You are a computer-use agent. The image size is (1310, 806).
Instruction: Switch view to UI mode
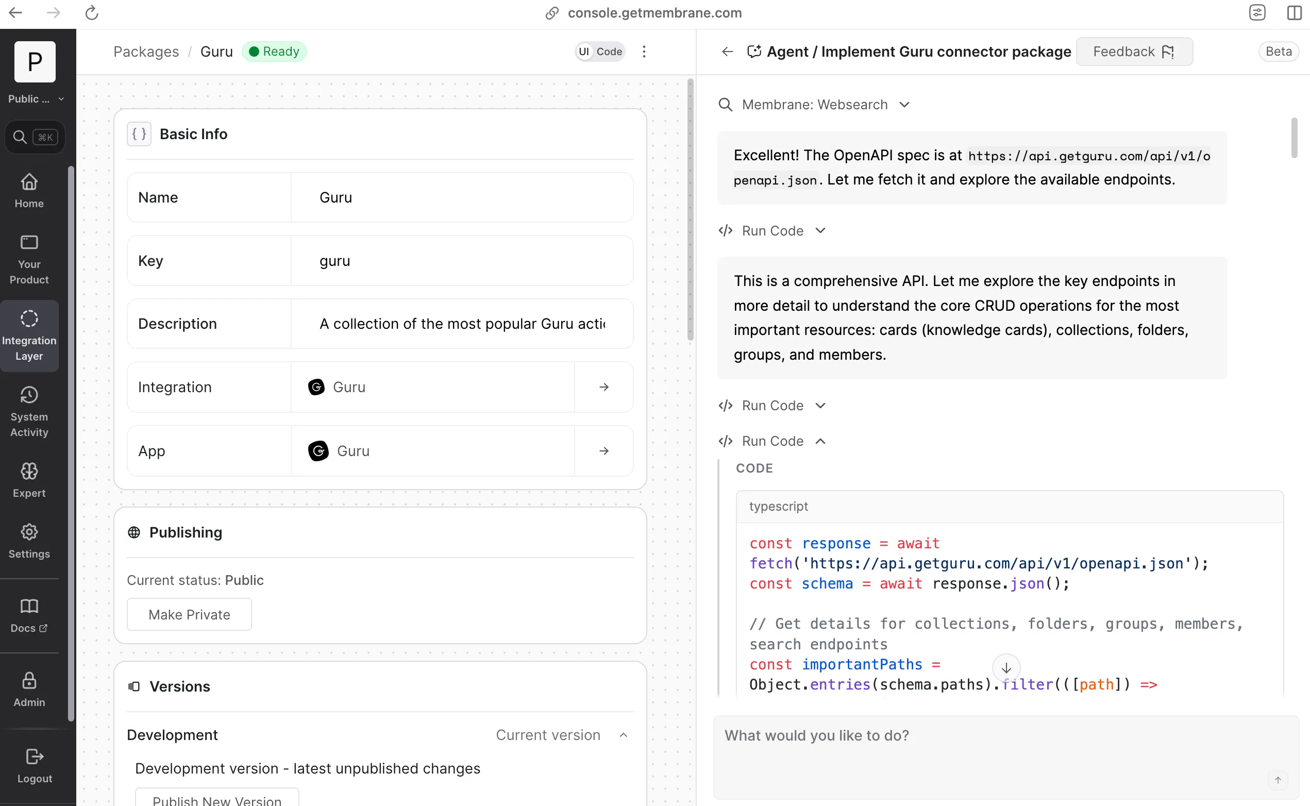[x=584, y=52]
